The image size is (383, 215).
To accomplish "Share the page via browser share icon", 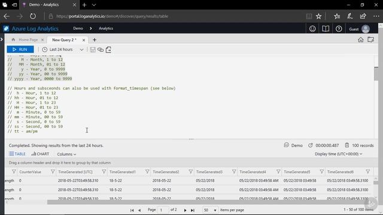I will (x=363, y=16).
